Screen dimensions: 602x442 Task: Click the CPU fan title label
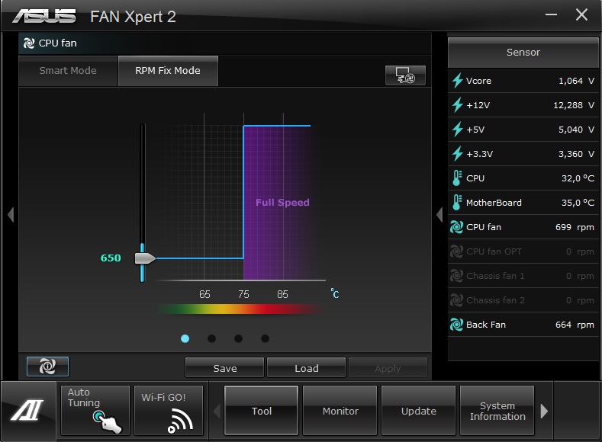57,43
